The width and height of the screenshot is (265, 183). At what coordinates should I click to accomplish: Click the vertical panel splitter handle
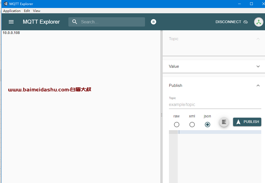coord(162,115)
